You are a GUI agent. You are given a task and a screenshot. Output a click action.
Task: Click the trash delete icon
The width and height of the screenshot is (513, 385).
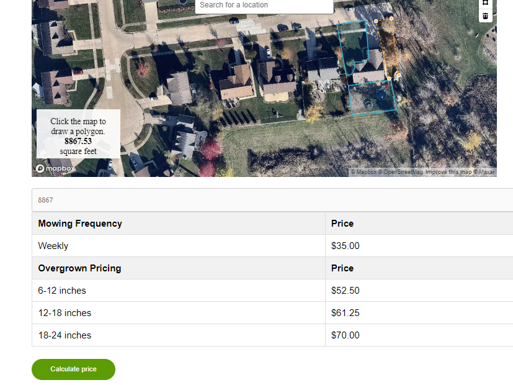[x=485, y=16]
